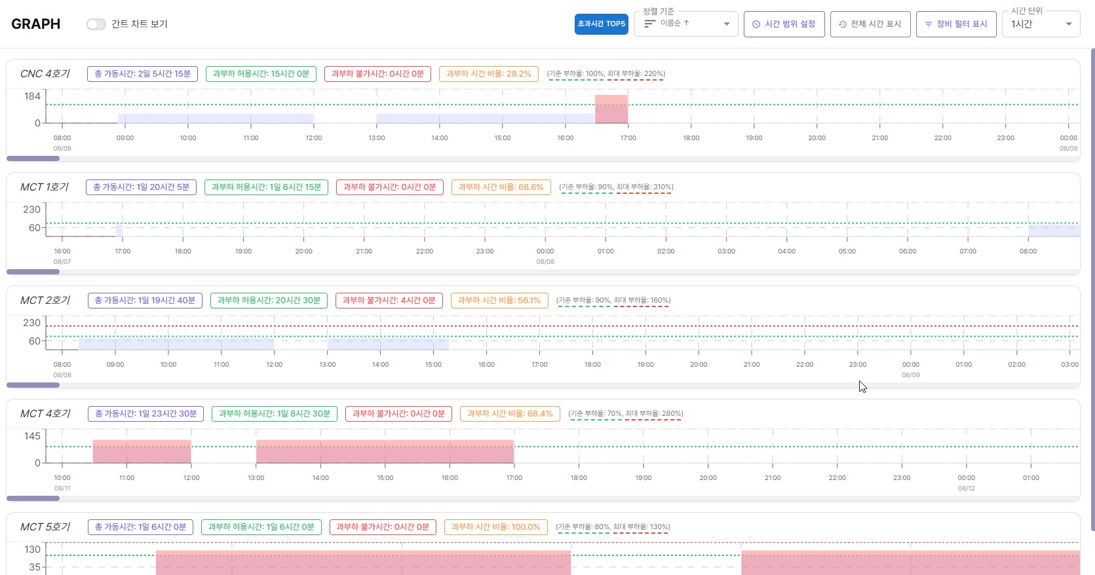This screenshot has height=575, width=1095.
Task: Click MCT 4호기 chart horizontal scroll handle
Action: 33,498
